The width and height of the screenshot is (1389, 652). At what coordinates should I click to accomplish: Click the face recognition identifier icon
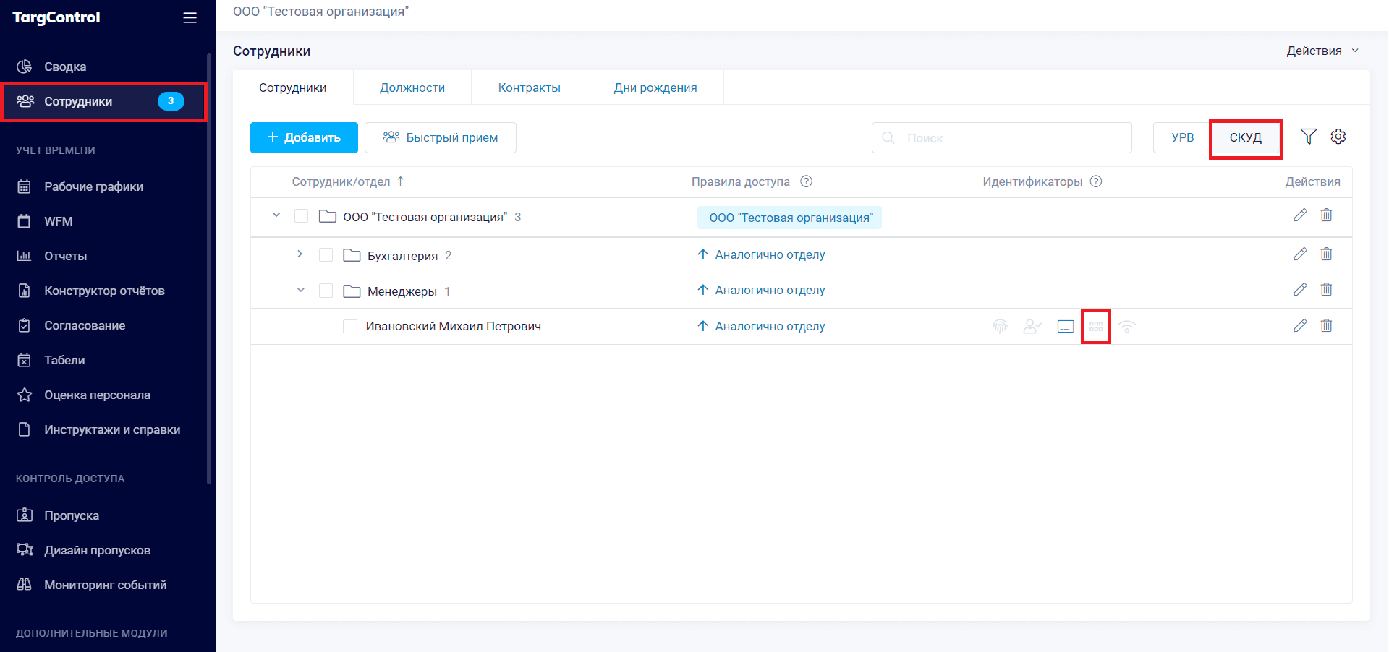(x=1032, y=326)
